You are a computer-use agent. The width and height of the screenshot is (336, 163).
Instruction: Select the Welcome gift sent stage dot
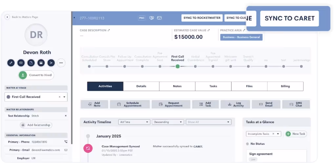click(231, 66)
